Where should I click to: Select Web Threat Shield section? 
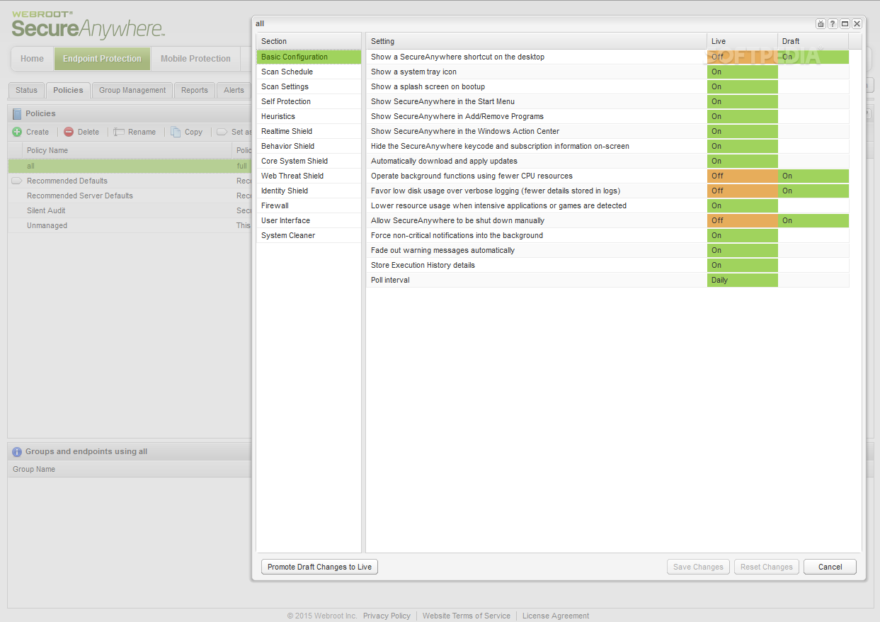[x=309, y=176]
